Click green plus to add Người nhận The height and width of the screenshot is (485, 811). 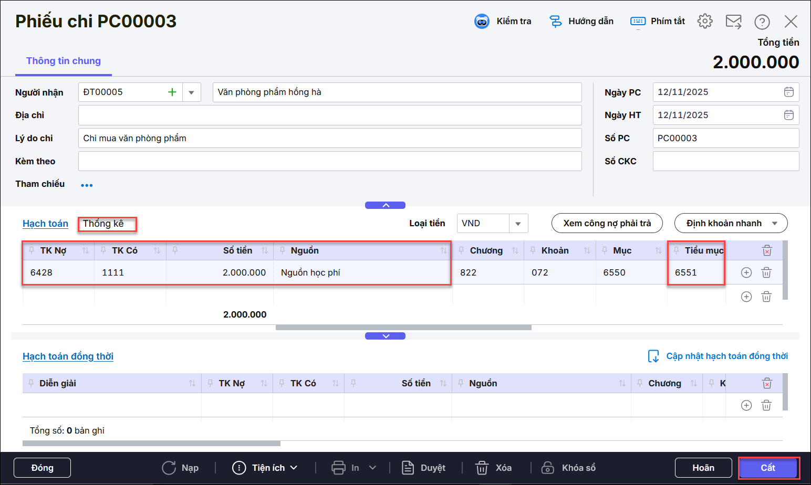point(172,92)
